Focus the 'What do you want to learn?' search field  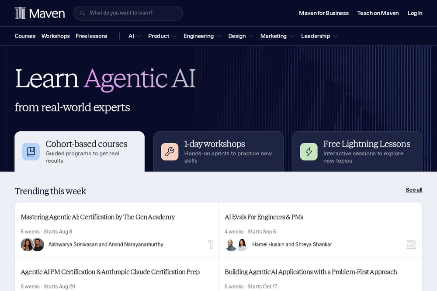click(x=128, y=13)
